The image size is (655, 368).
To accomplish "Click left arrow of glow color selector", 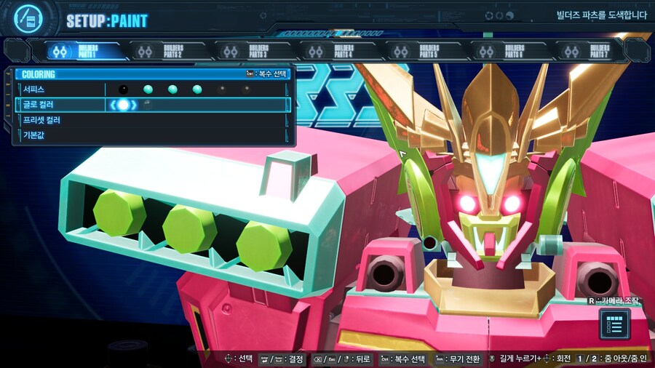I will (x=113, y=105).
